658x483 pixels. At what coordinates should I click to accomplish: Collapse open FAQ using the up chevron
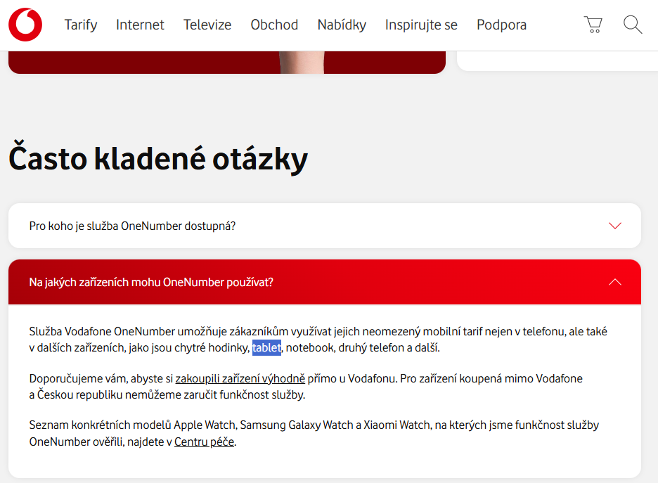click(615, 282)
